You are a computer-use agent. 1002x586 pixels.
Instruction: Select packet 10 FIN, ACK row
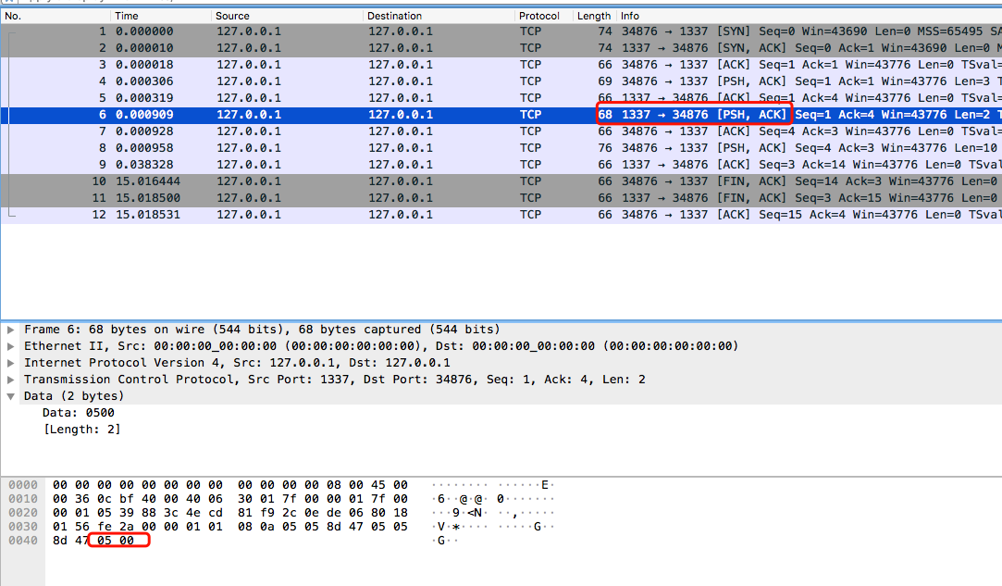tap(501, 181)
